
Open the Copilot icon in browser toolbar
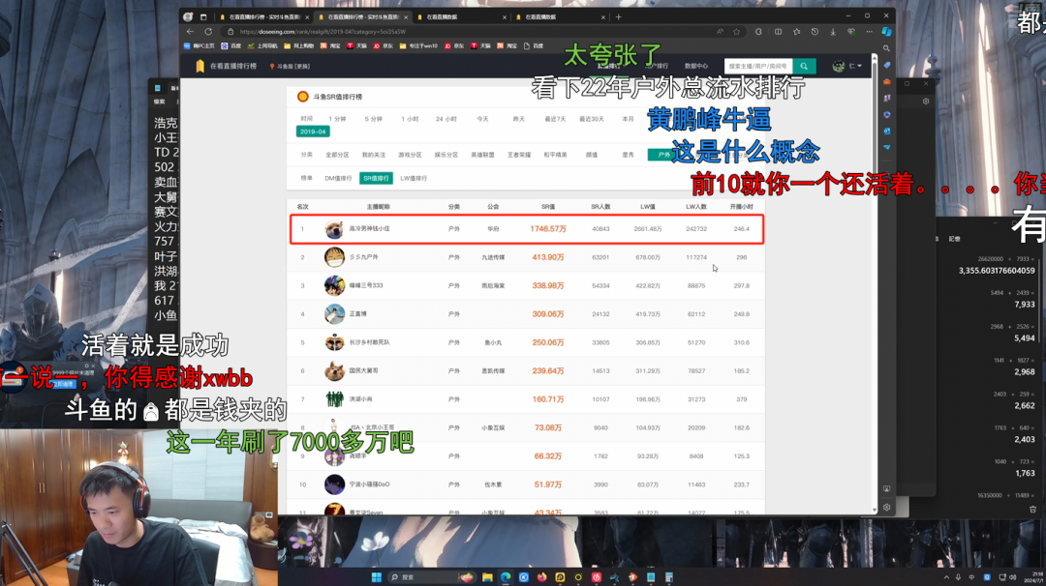point(886,31)
